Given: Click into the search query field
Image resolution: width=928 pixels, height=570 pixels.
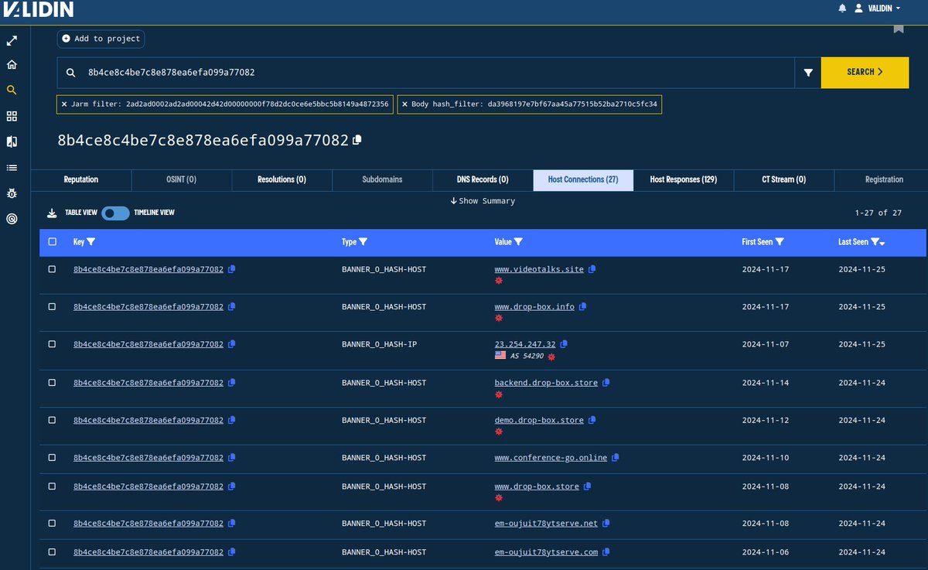Looking at the screenshot, I should click(425, 72).
